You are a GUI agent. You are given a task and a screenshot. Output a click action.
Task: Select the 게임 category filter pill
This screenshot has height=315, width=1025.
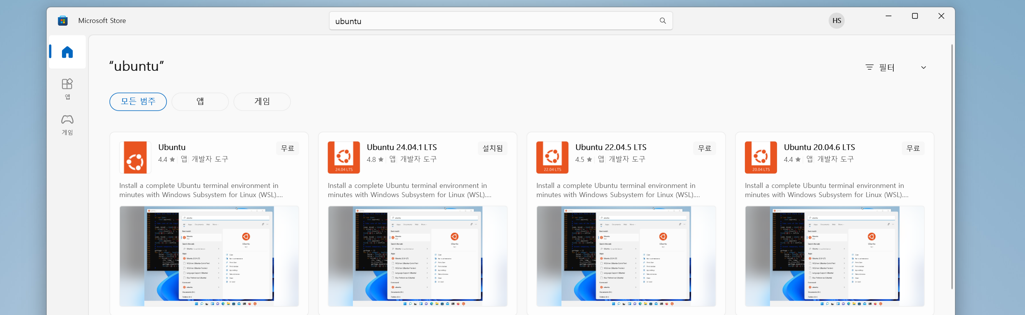[x=262, y=102]
